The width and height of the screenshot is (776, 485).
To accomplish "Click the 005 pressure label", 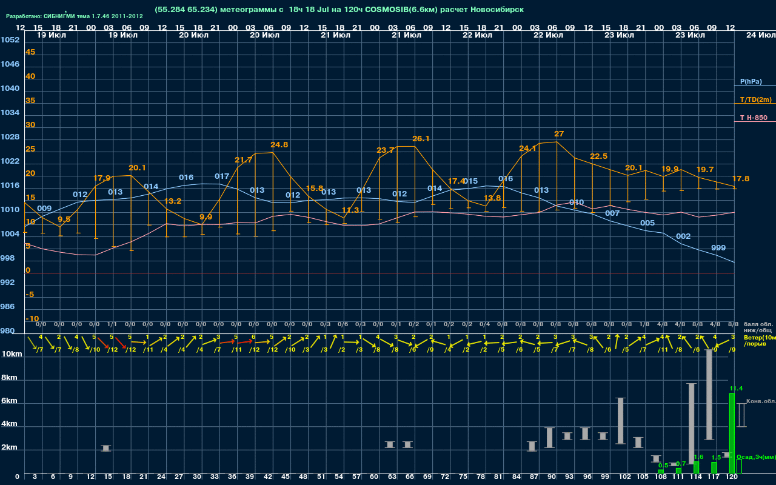I will tap(647, 223).
